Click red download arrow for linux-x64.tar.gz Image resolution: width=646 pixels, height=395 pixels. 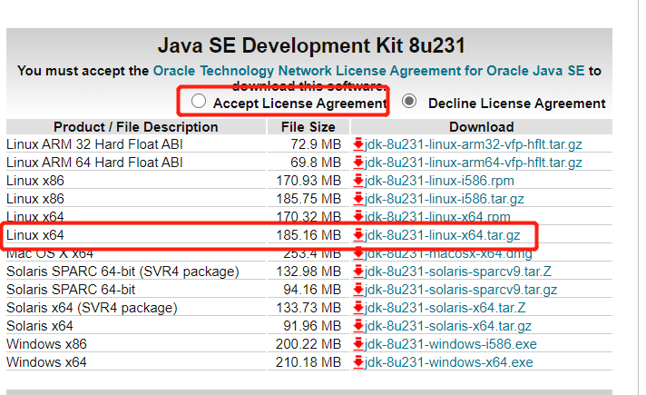pos(358,235)
